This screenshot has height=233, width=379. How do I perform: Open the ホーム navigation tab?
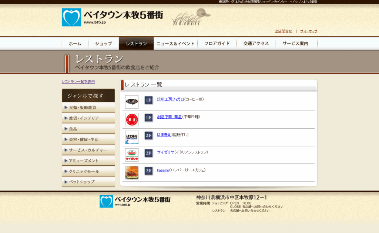tap(75, 44)
